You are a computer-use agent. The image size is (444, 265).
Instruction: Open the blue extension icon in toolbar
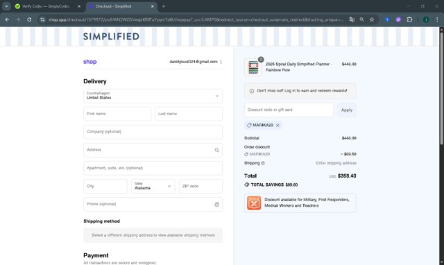click(x=387, y=19)
